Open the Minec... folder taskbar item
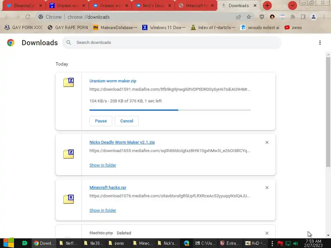 [143, 243]
